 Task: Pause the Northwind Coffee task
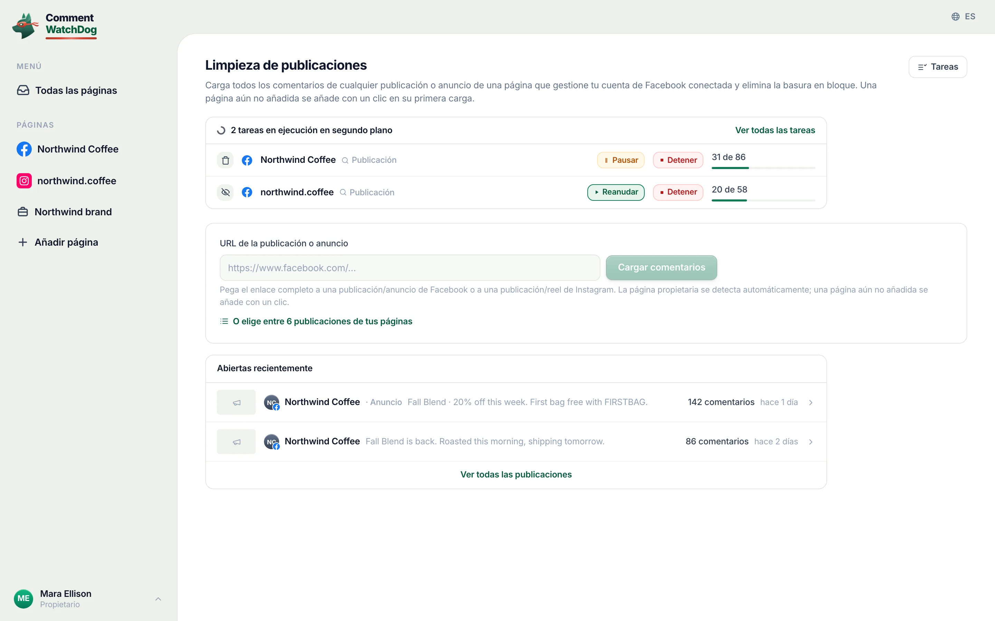pos(621,160)
